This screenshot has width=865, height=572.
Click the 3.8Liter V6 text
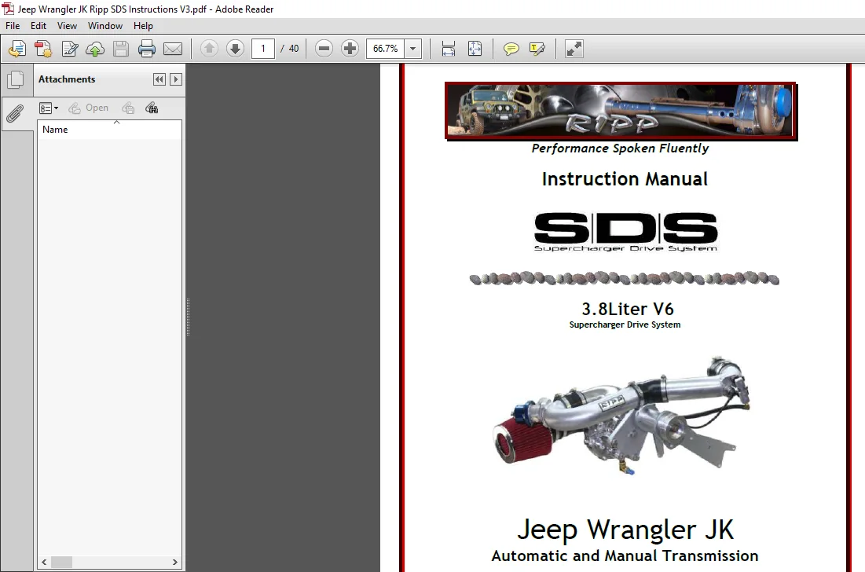coord(628,309)
